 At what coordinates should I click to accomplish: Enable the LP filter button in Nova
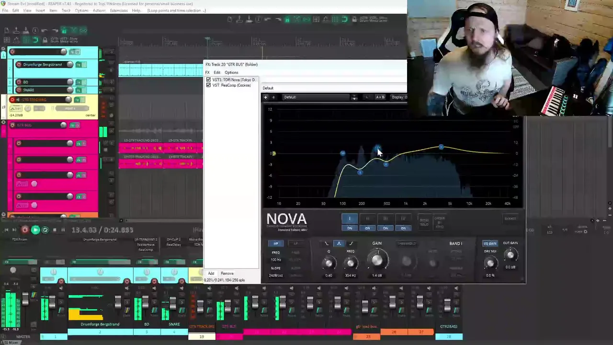(295, 243)
